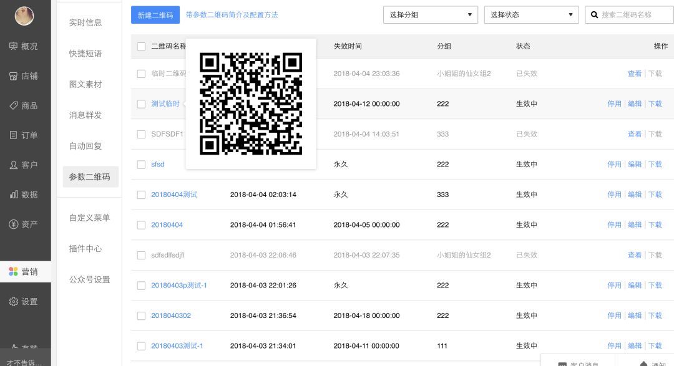This screenshot has width=674, height=366.
Task: Tick the sdfsdlfsdjfl row checkbox
Action: [x=141, y=255]
